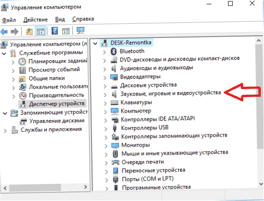Click the Up one level folder icon
The width and height of the screenshot is (264, 201).
[x=29, y=31]
